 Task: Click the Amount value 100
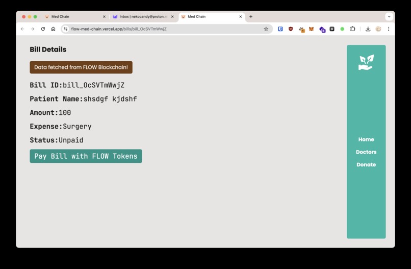point(65,113)
